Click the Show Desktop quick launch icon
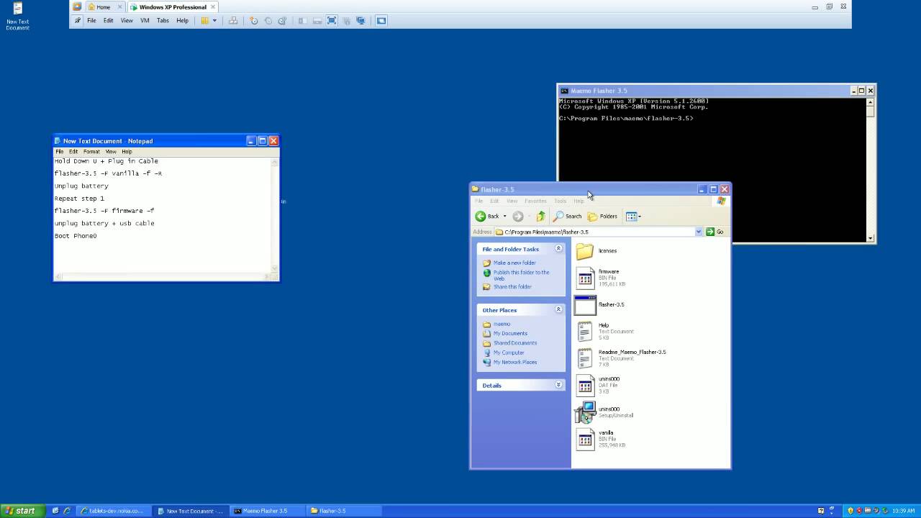The height and width of the screenshot is (518, 921). pyautogui.click(x=56, y=511)
